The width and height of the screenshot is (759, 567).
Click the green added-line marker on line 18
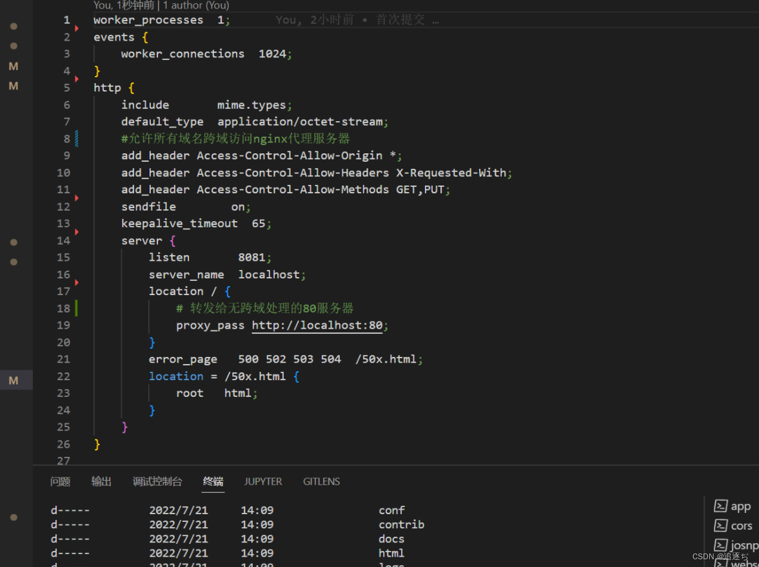[76, 308]
